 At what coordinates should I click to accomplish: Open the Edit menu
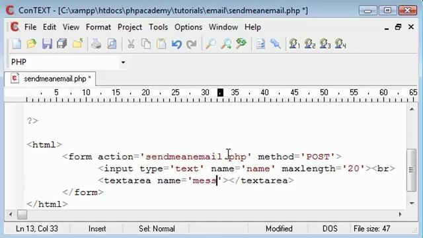[x=50, y=27]
